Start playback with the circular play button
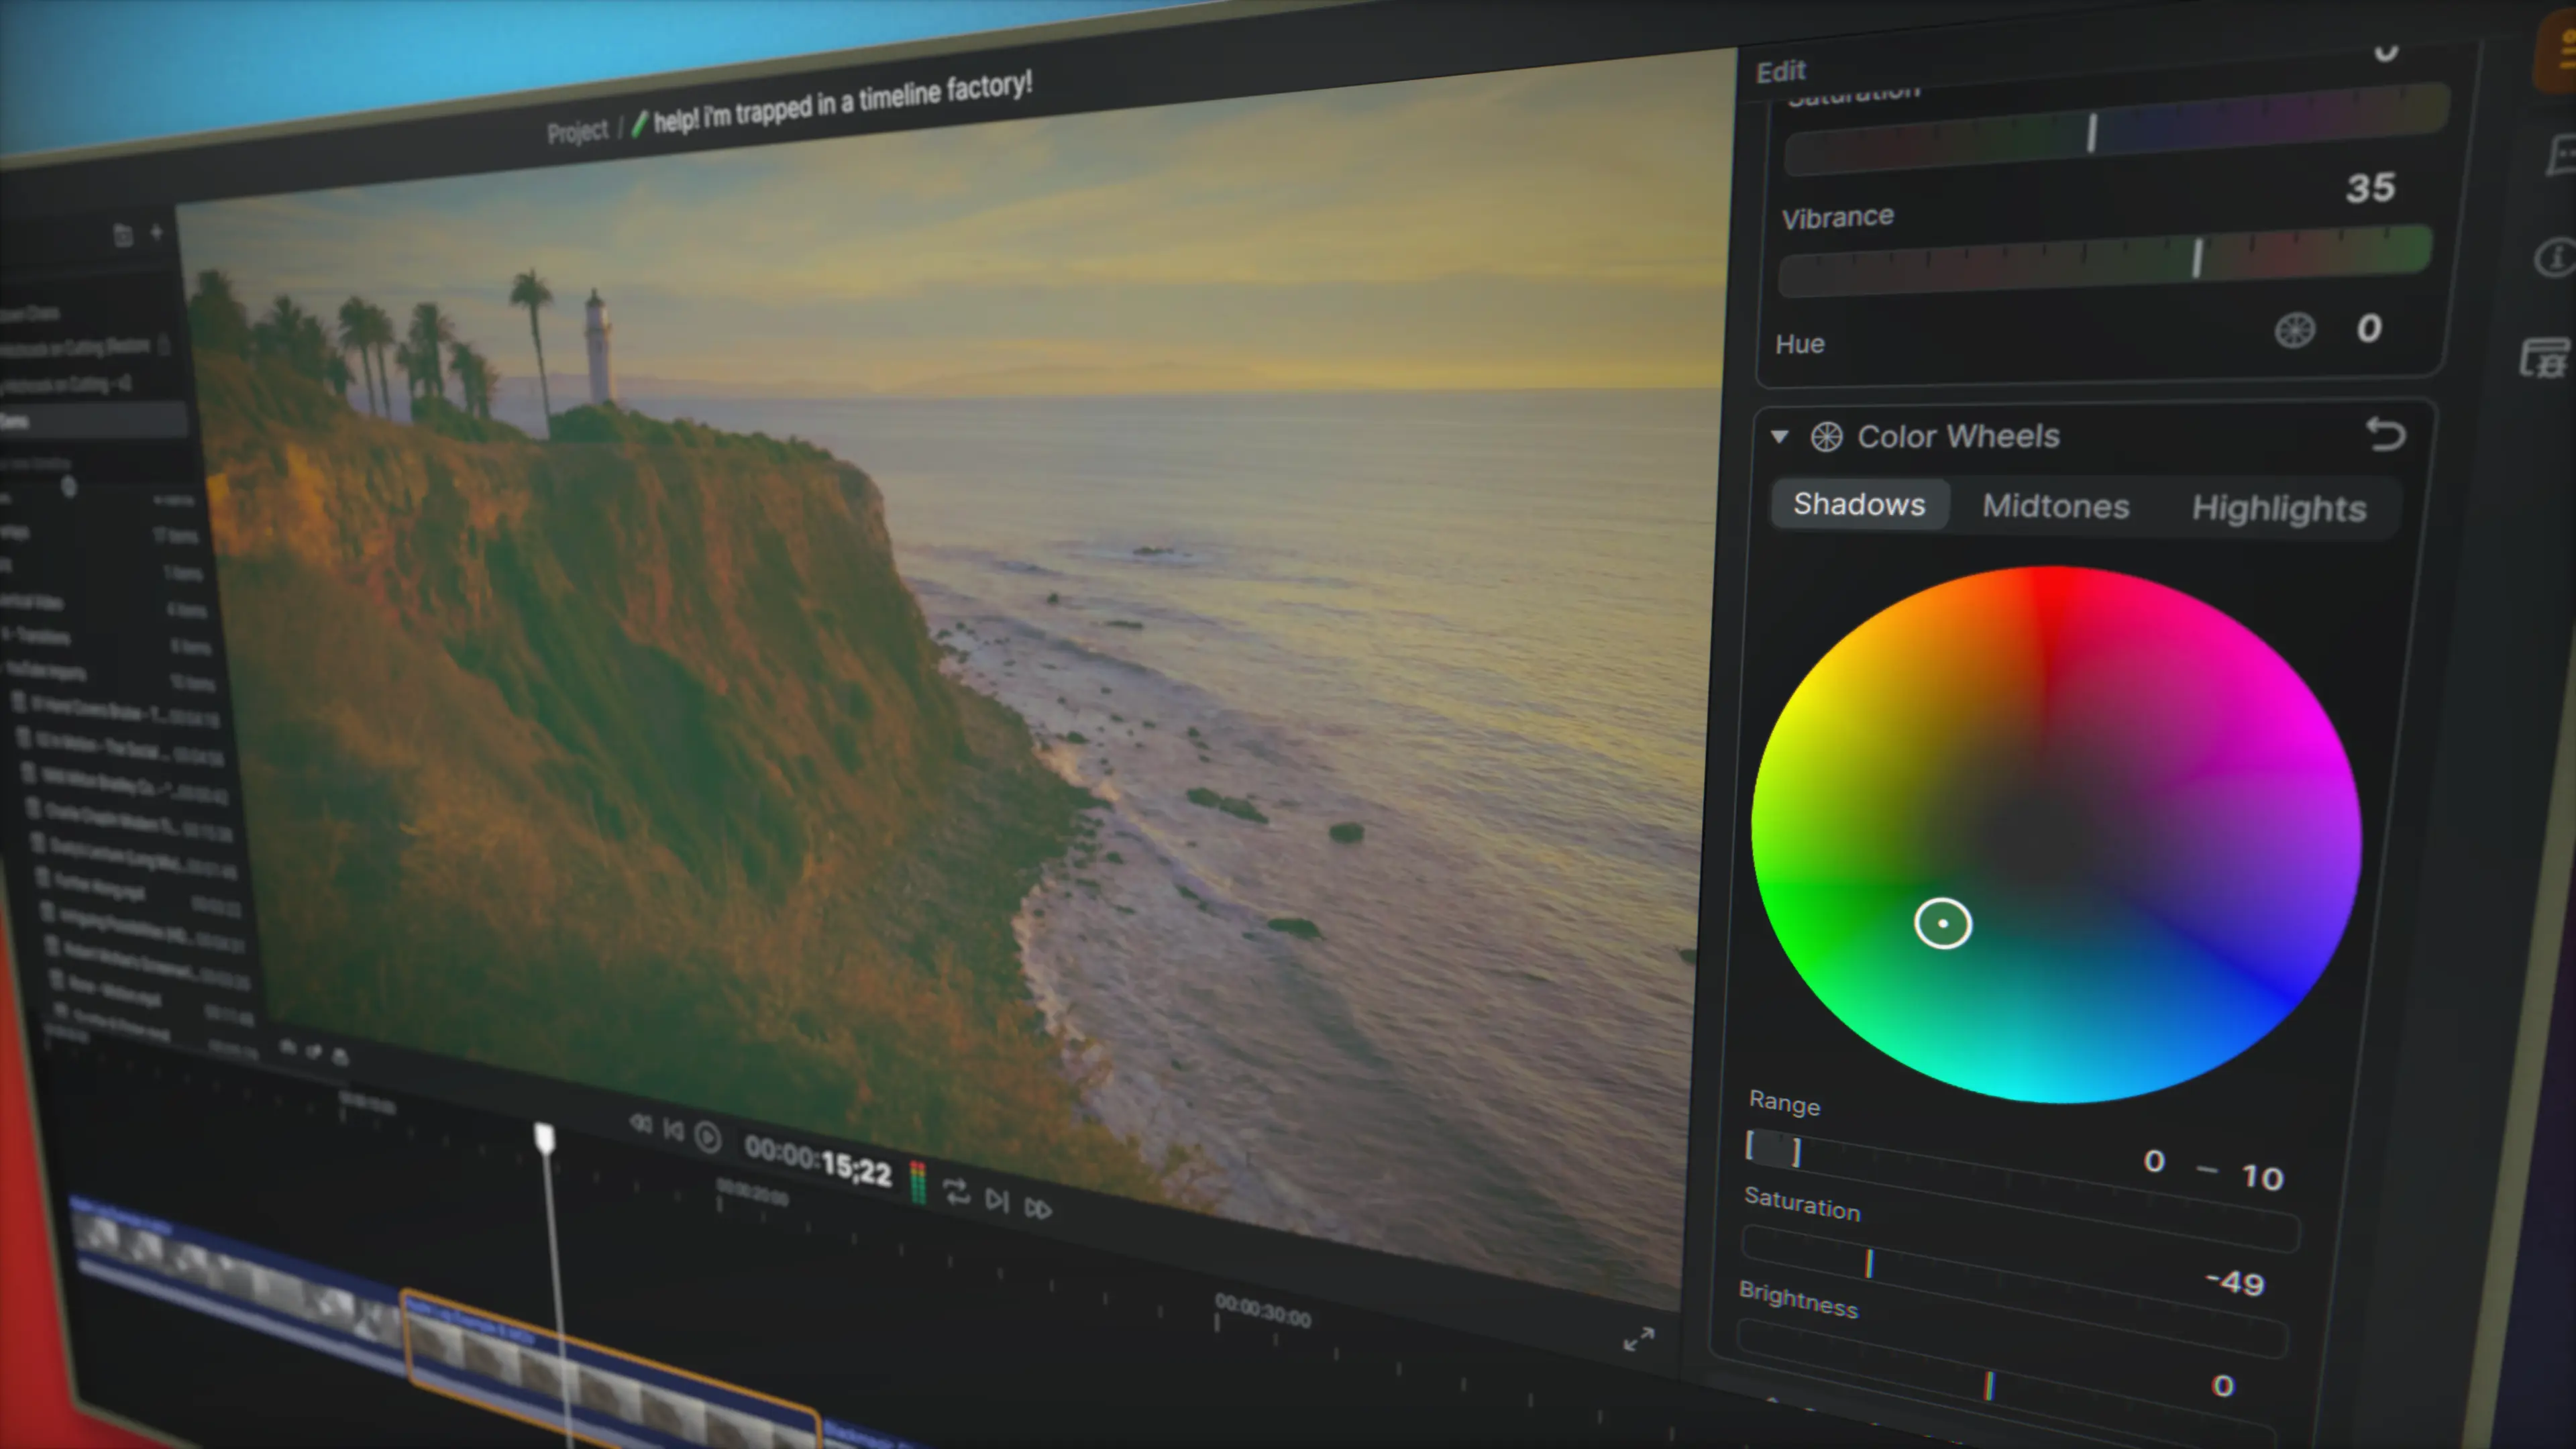The width and height of the screenshot is (2576, 1449). click(x=707, y=1138)
